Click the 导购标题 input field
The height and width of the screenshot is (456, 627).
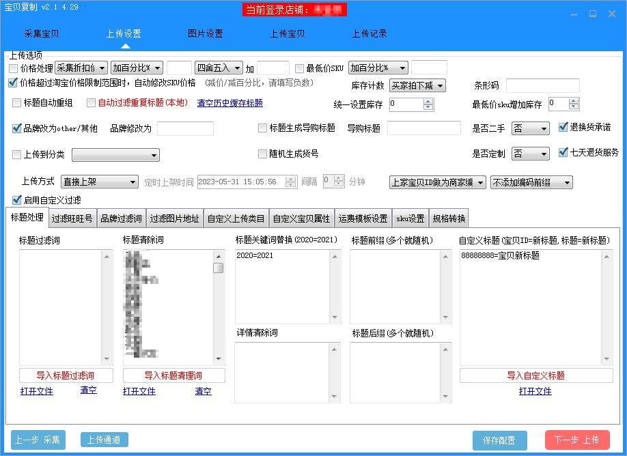coord(424,128)
